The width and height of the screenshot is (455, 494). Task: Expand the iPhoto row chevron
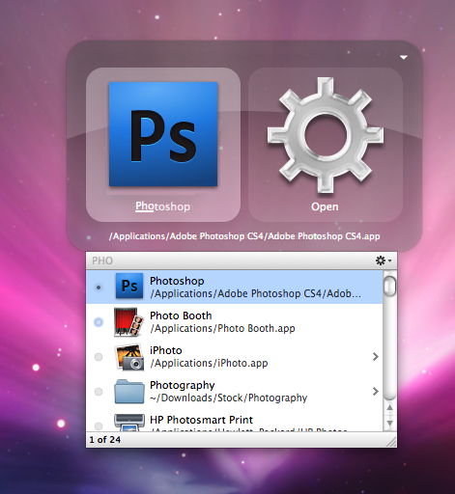[375, 356]
